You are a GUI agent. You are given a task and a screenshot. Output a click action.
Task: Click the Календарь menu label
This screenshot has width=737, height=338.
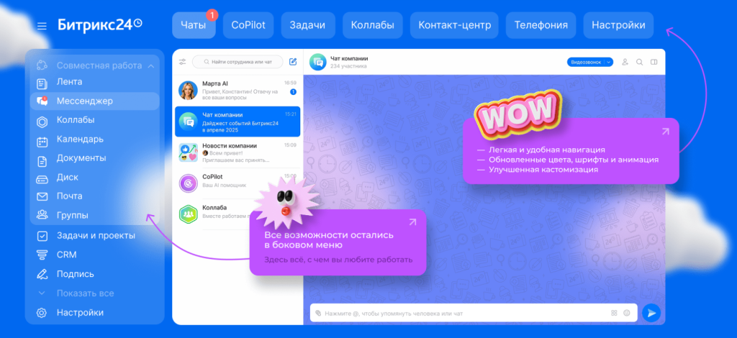81,140
